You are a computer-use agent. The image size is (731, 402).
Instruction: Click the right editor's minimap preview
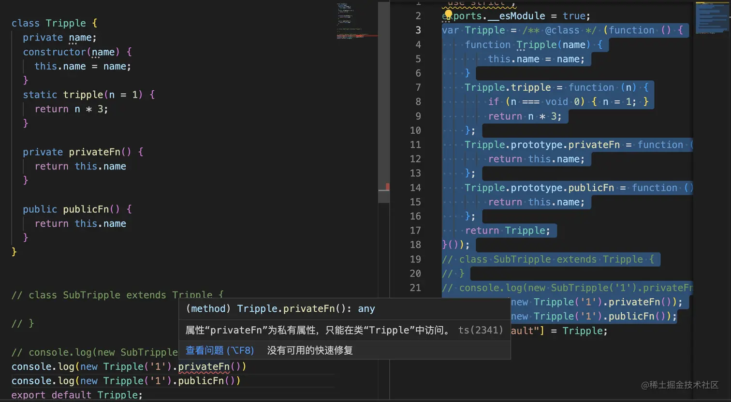tap(712, 17)
